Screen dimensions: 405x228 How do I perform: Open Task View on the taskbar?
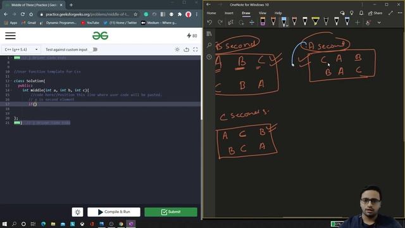point(33,224)
